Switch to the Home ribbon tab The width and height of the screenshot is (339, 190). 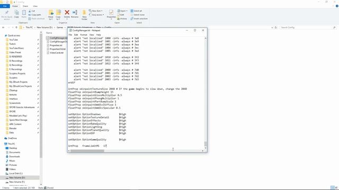click(x=15, y=6)
